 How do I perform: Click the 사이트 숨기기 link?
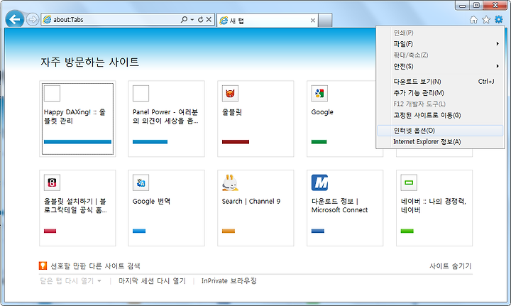coord(451,266)
